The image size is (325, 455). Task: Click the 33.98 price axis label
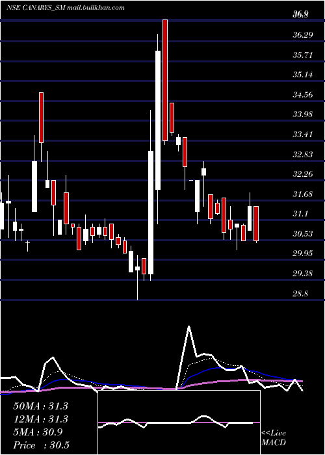coord(303,114)
